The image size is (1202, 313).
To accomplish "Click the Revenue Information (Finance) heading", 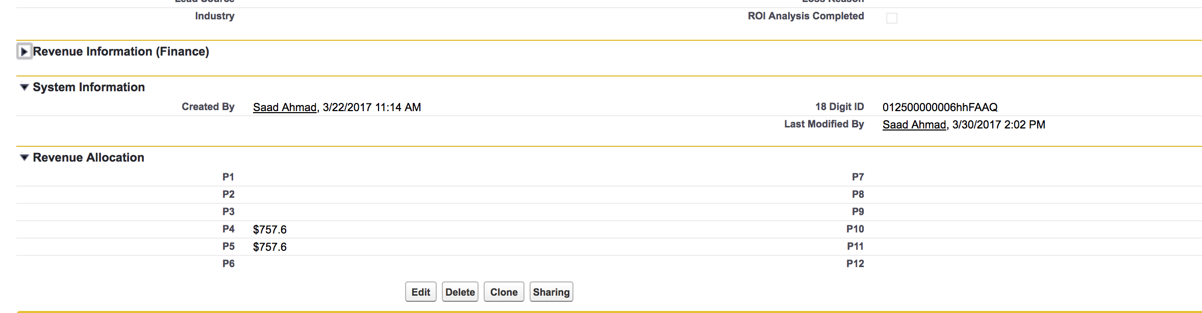I will point(121,51).
